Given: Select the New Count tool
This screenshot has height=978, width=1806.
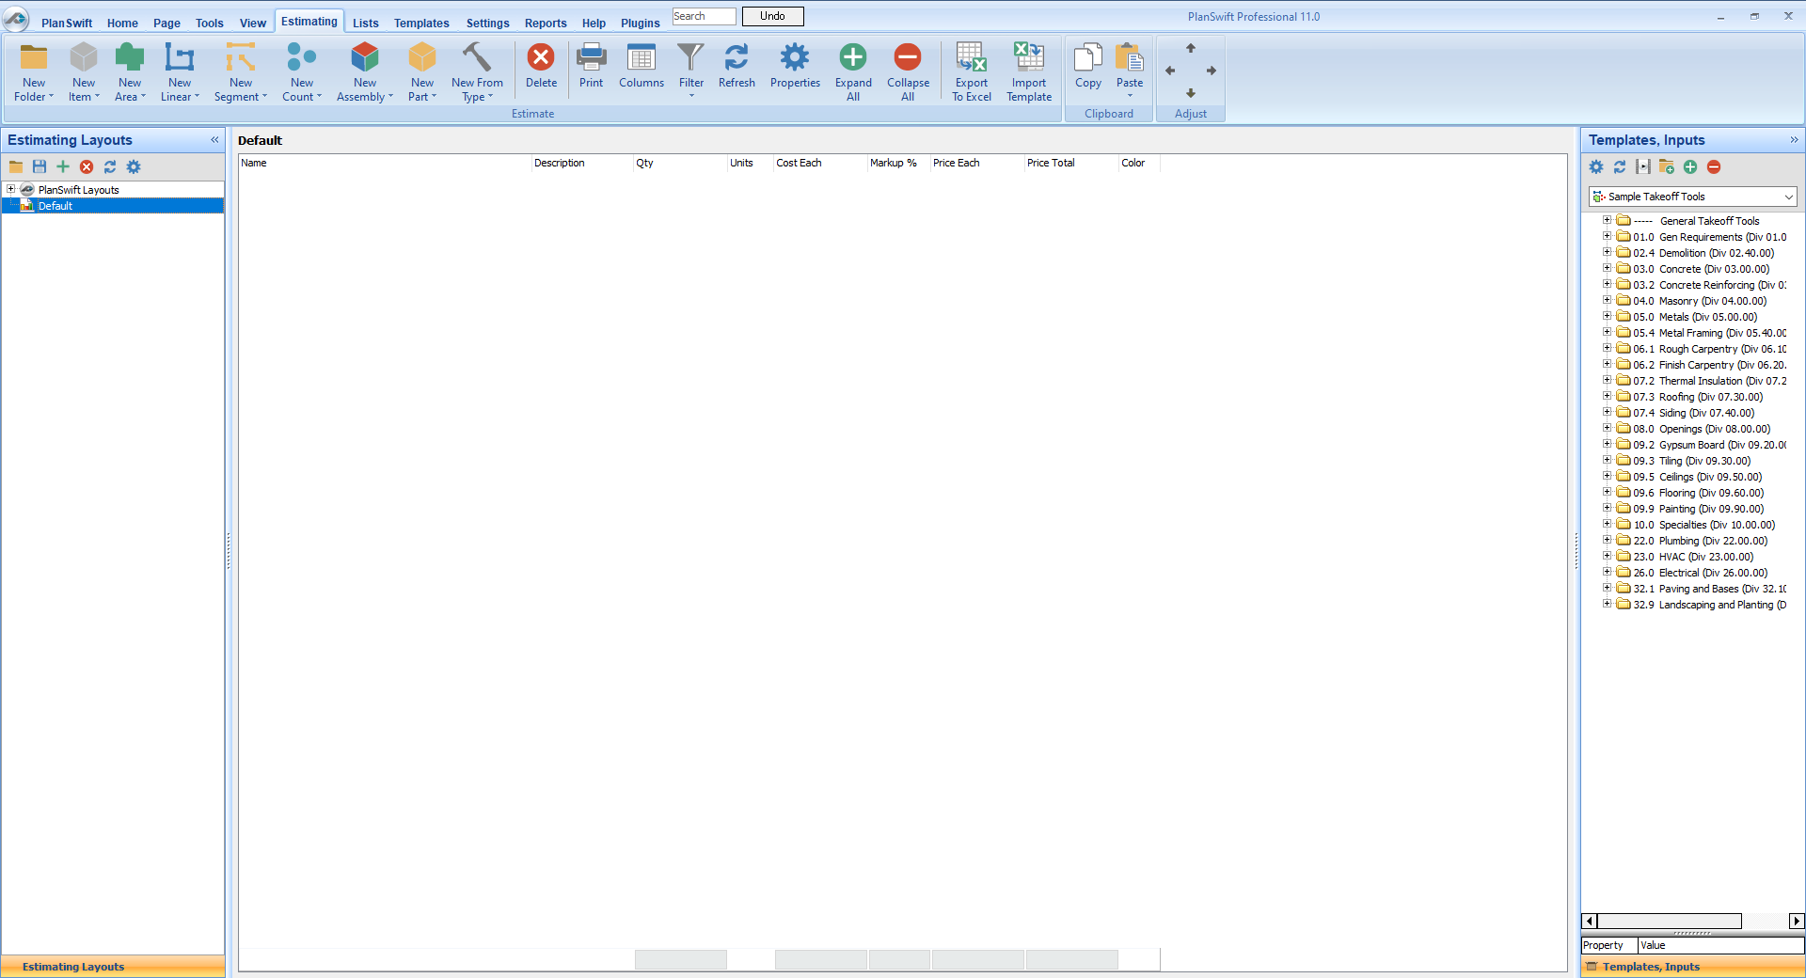Looking at the screenshot, I should [302, 72].
